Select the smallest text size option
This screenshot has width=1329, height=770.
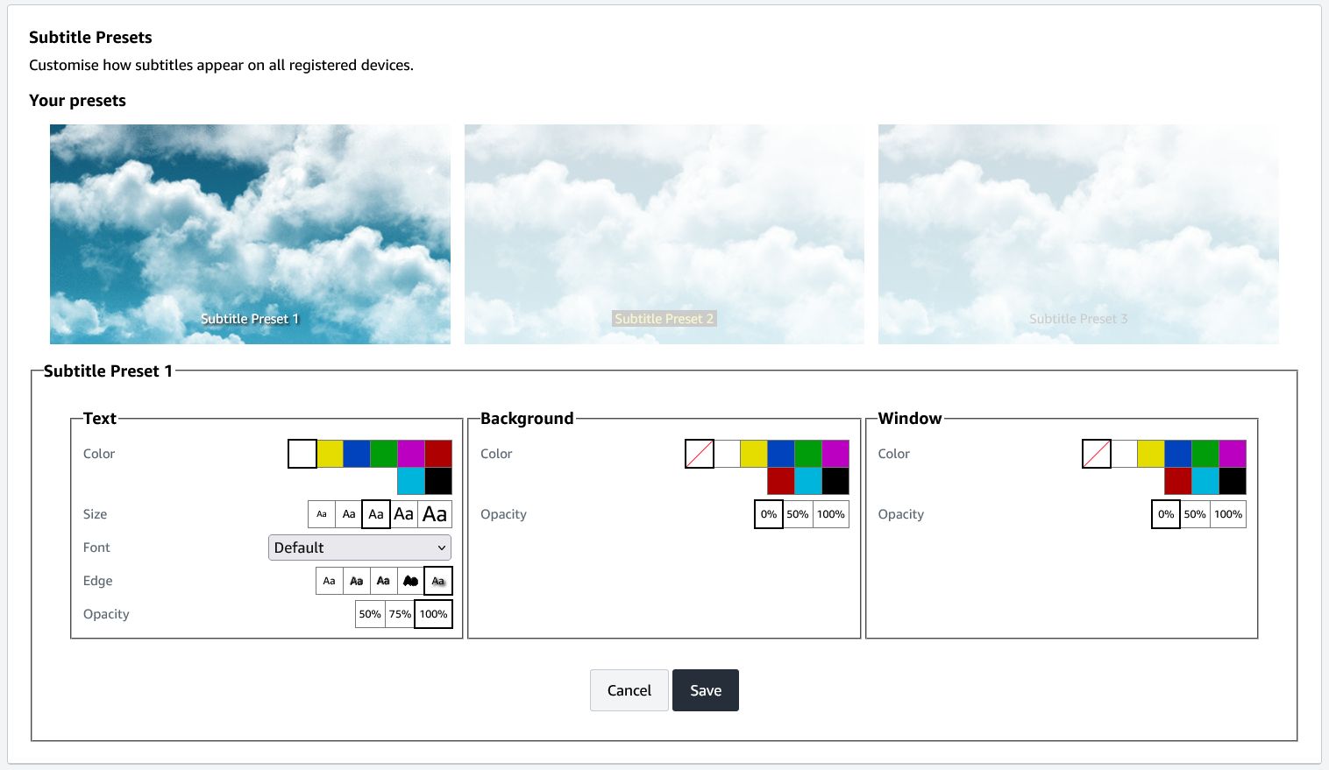(322, 514)
